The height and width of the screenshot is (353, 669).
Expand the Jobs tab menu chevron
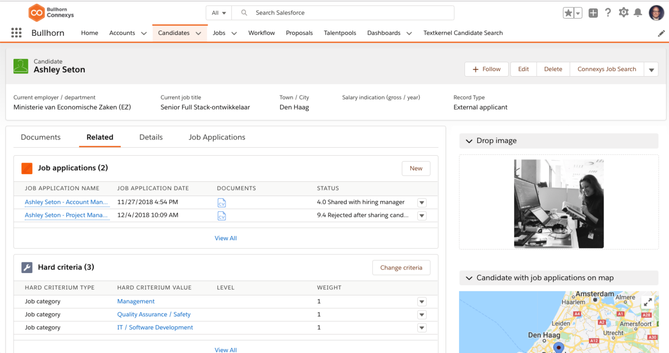coord(234,33)
